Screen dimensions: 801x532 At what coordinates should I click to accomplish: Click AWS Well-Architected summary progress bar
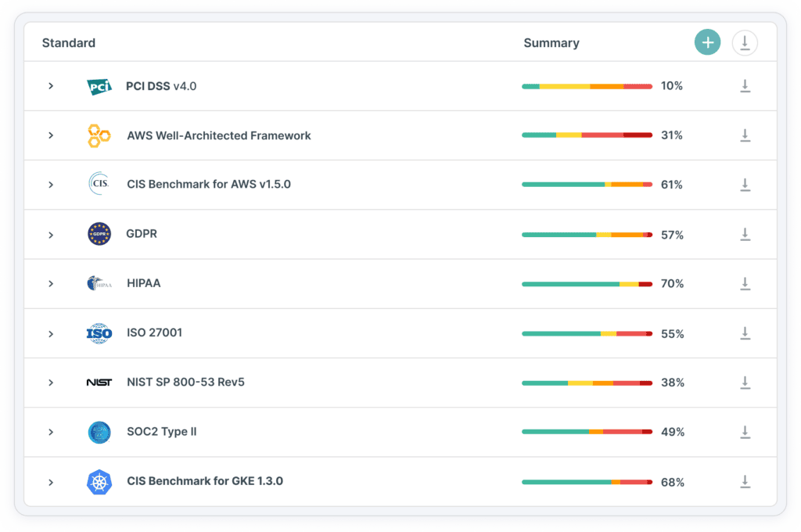pos(587,135)
